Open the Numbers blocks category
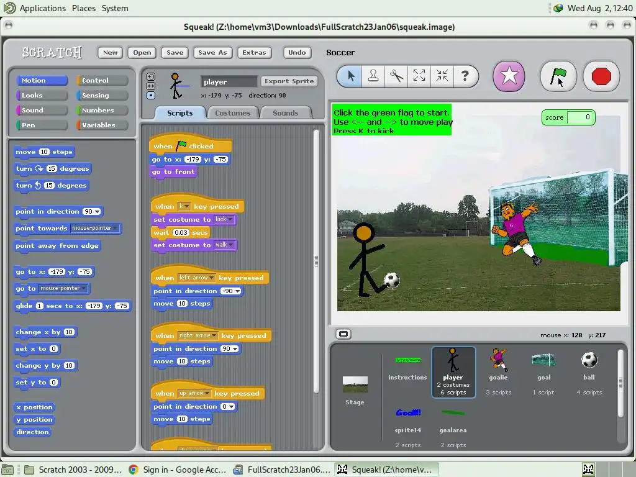Image resolution: width=636 pixels, height=477 pixels. [x=102, y=111]
